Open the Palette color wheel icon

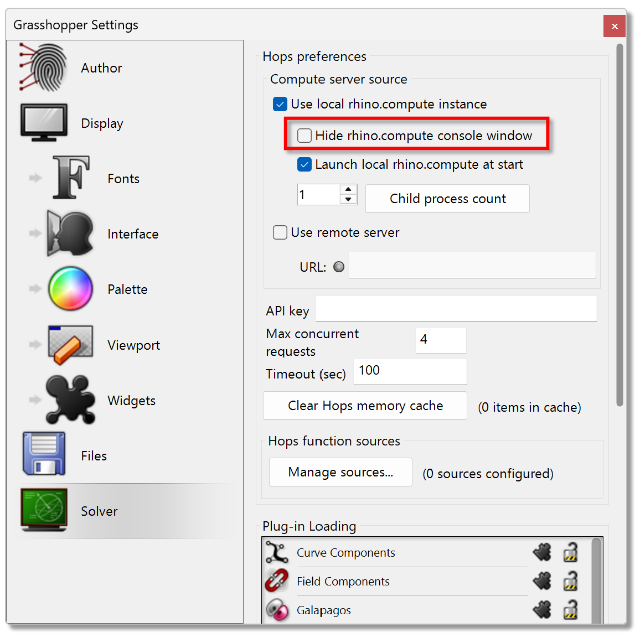pyautogui.click(x=70, y=288)
